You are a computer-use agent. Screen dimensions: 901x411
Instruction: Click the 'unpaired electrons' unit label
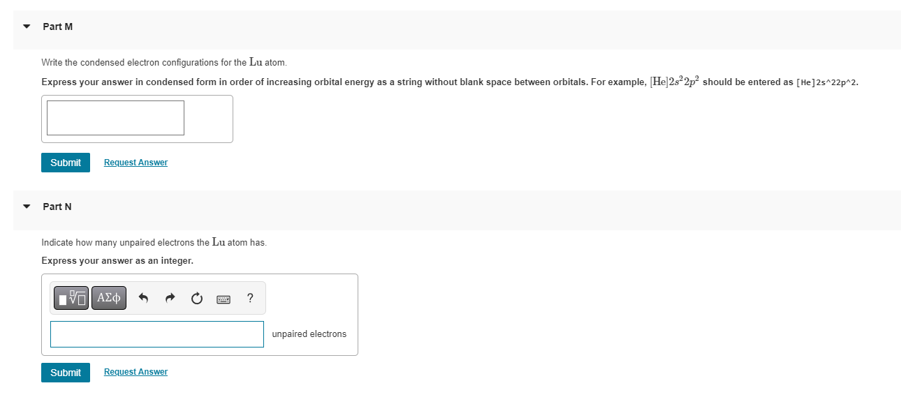pyautogui.click(x=309, y=334)
